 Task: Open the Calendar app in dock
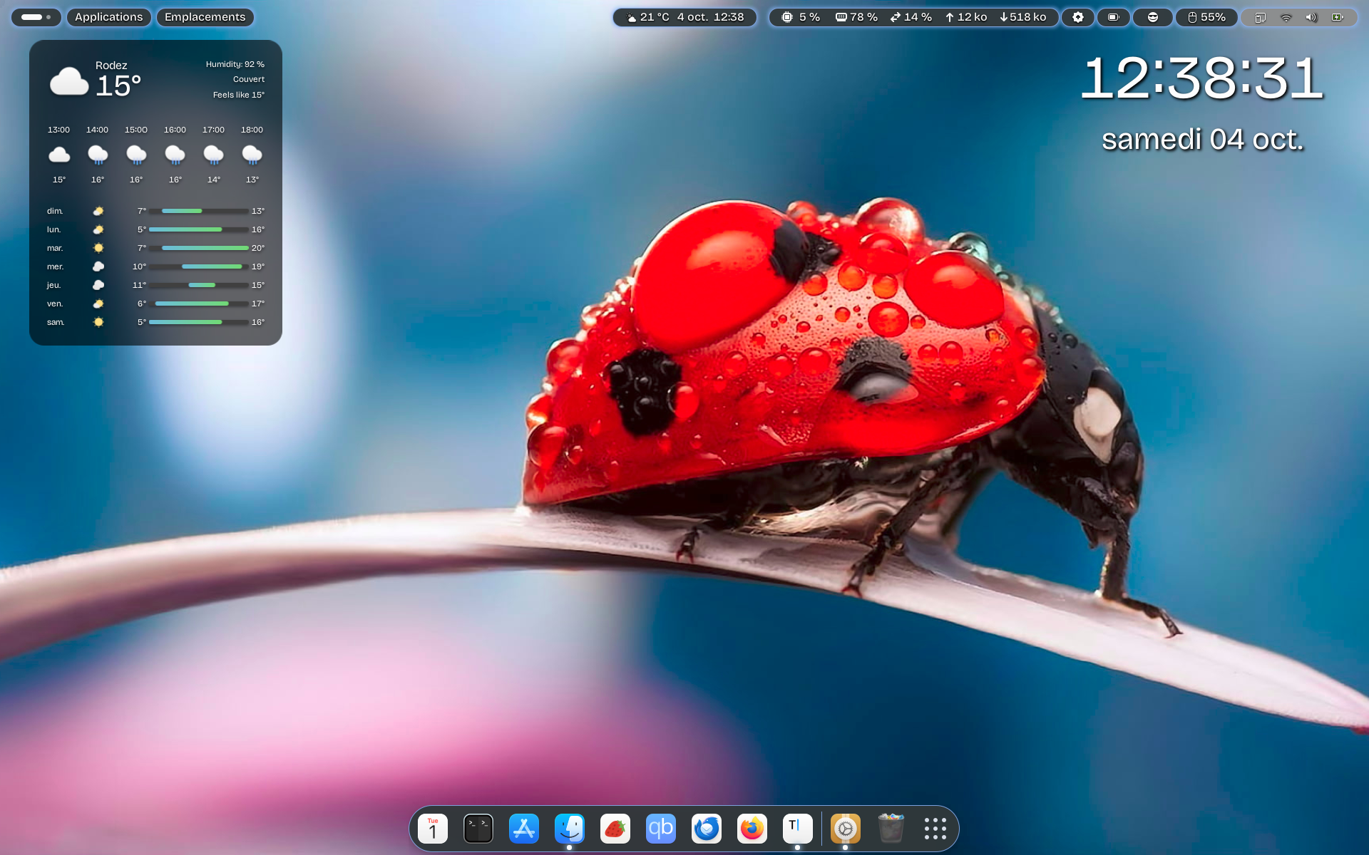coord(433,829)
